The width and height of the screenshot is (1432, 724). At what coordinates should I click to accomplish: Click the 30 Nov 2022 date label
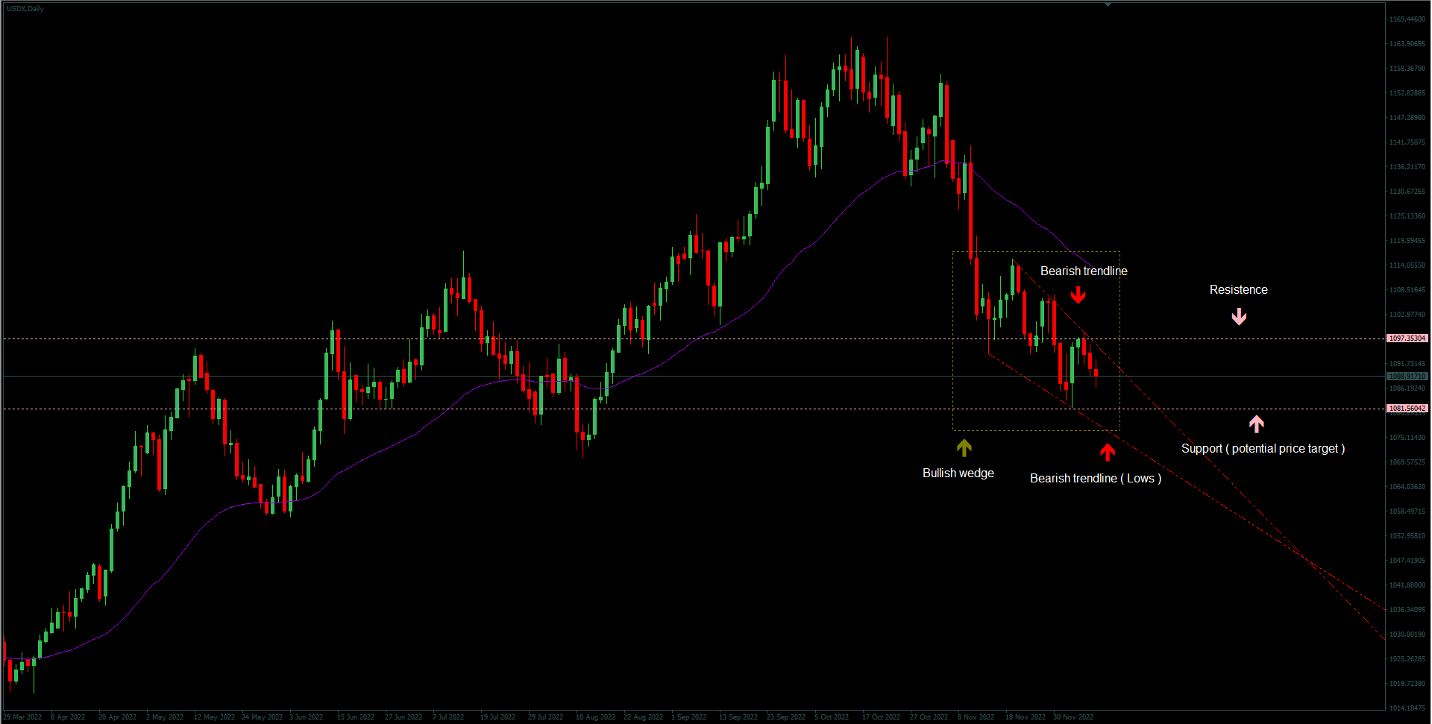[x=1073, y=717]
